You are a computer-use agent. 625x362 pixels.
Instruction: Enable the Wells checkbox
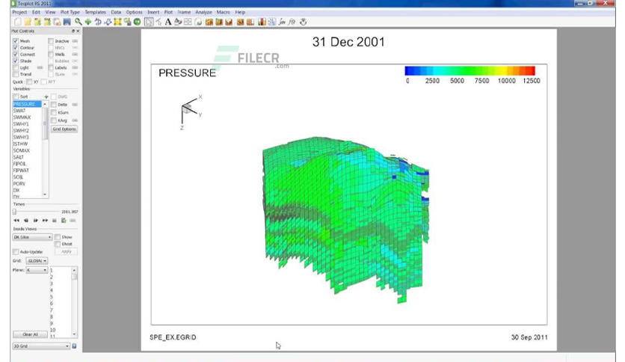[x=51, y=54]
